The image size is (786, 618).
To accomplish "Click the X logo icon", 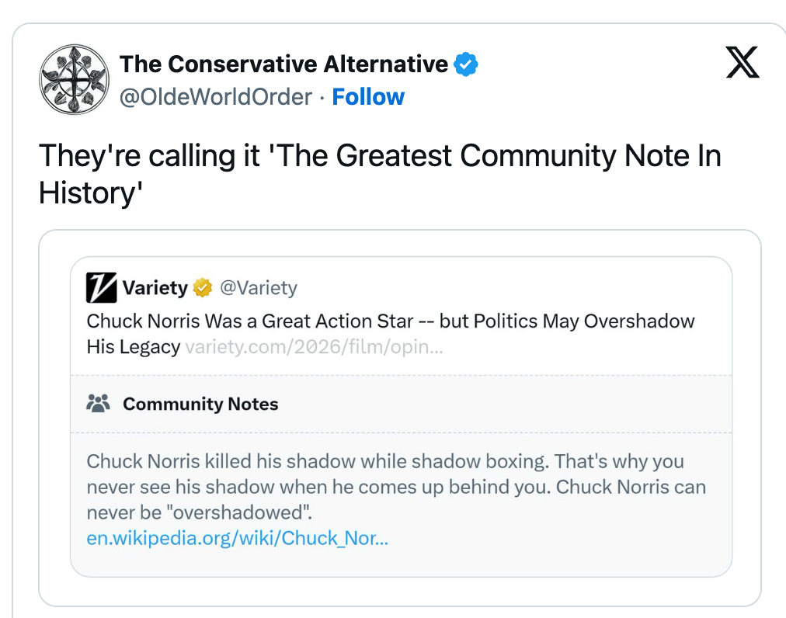I will coord(742,63).
